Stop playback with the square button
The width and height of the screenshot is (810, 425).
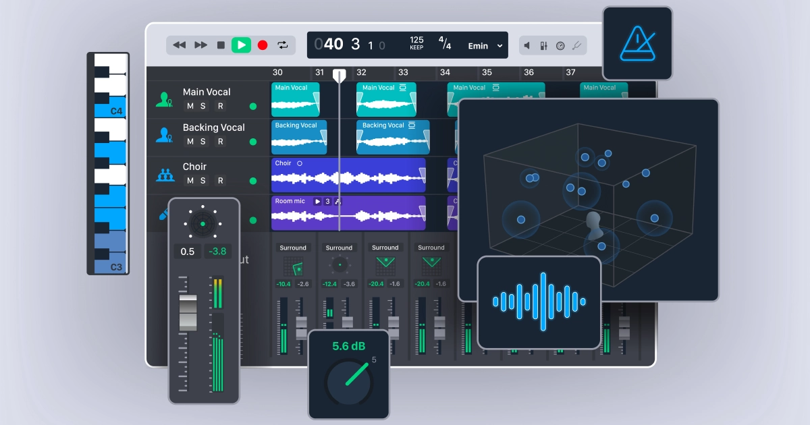(221, 45)
